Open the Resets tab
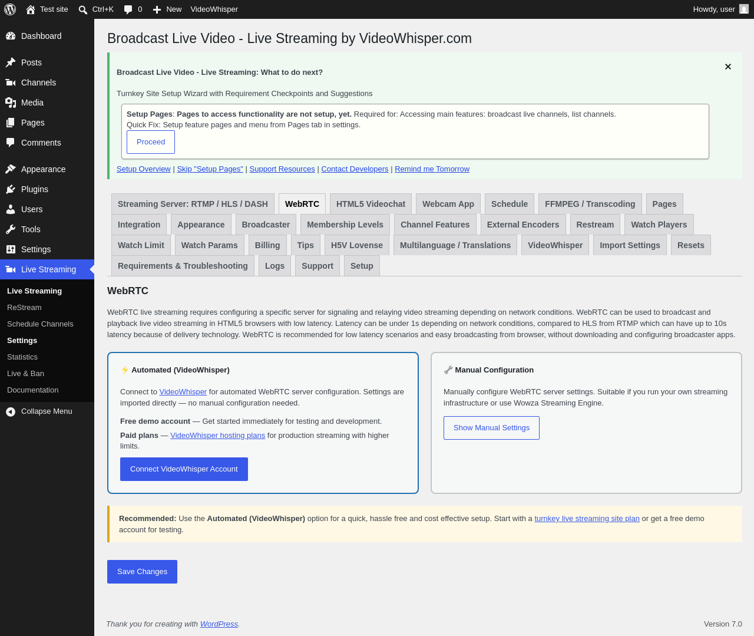This screenshot has width=754, height=636. tap(691, 245)
